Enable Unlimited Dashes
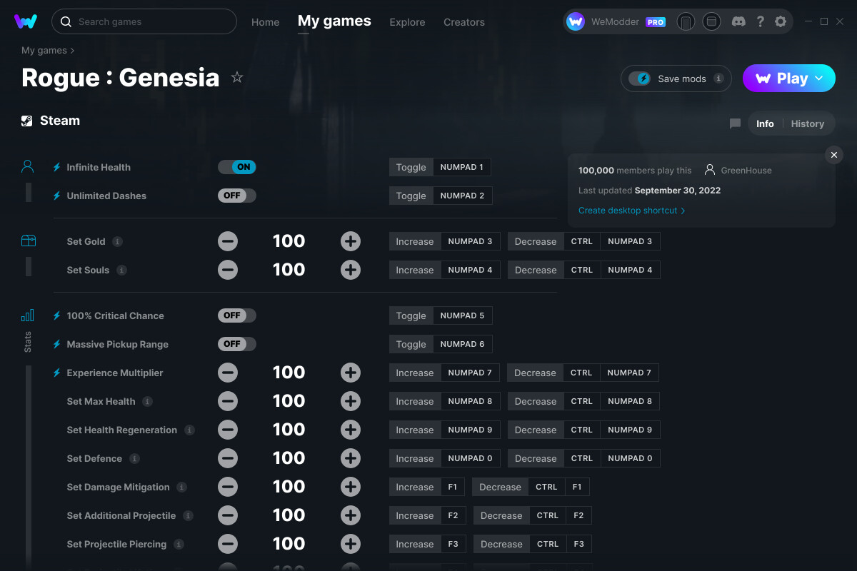This screenshot has width=857, height=571. 236,195
